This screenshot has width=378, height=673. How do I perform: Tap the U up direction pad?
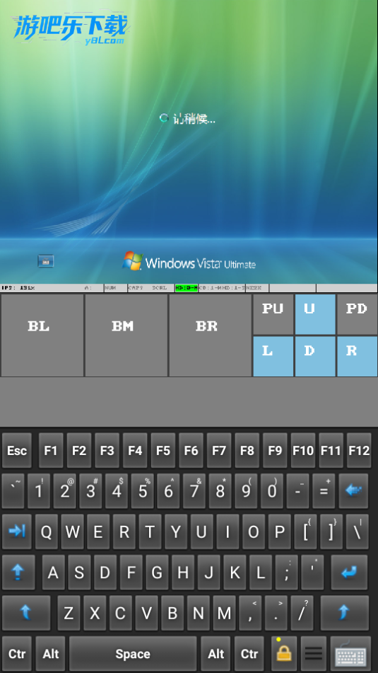pos(315,314)
